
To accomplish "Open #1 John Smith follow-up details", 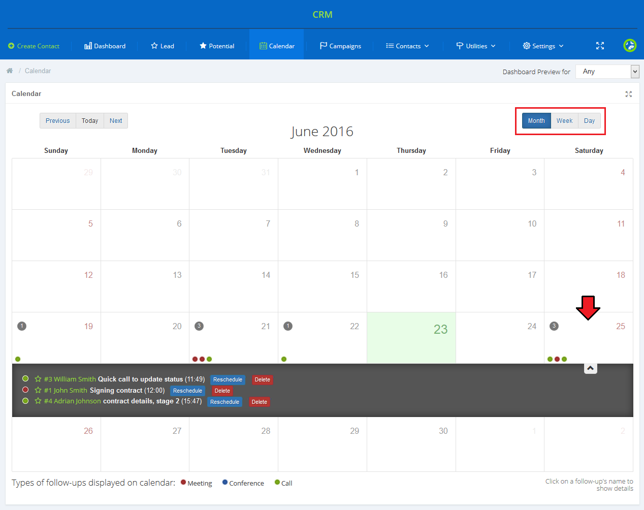I will (66, 390).
